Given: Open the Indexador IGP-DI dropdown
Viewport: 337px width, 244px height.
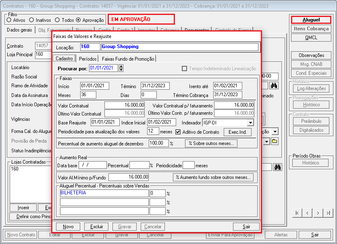Looking at the screenshot, I should coord(250,123).
